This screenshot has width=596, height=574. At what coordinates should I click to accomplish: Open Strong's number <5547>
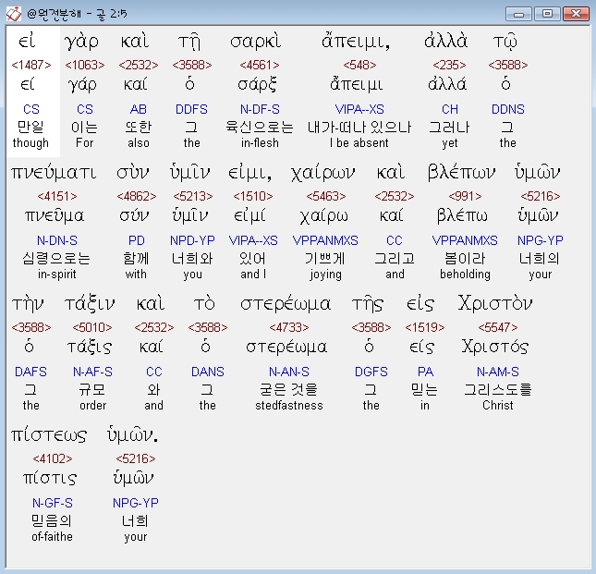coord(497,327)
